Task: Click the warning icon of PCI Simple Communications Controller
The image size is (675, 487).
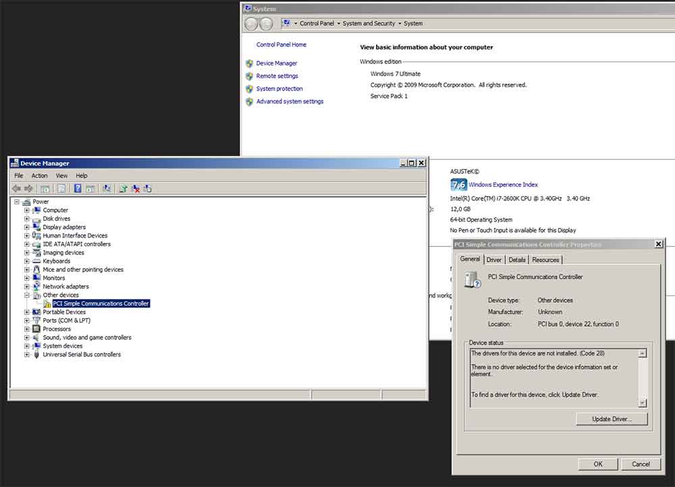Action: point(47,304)
